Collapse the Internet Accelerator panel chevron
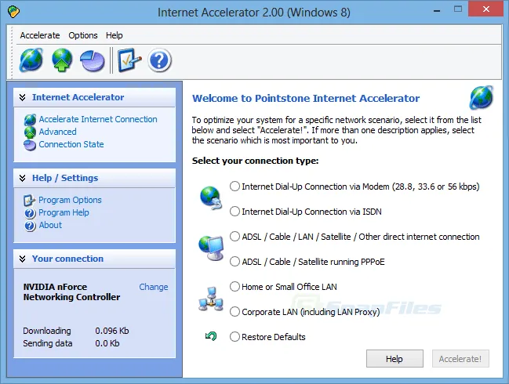509x384 pixels. pyautogui.click(x=23, y=97)
